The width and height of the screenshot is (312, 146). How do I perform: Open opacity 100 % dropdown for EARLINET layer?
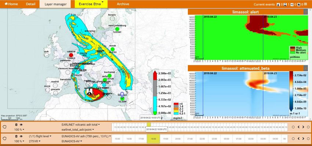point(19,130)
